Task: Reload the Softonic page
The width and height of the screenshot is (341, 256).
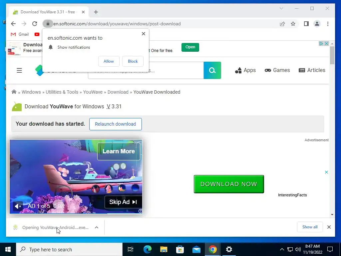Action: point(35,24)
